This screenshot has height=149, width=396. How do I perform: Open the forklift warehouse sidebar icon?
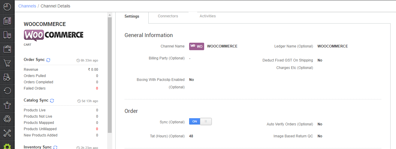pos(7,77)
